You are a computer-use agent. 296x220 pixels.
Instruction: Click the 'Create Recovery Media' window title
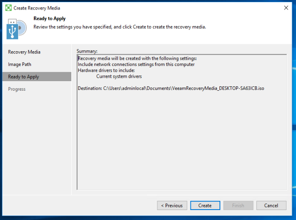[x=37, y=8]
